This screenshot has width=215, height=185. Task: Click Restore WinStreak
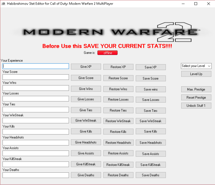click(x=118, y=121)
